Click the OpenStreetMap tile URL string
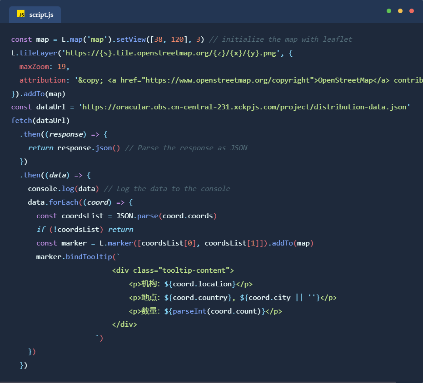 173,53
